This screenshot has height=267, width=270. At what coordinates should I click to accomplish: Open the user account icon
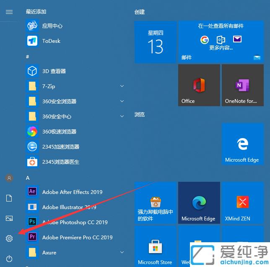pos(9,178)
